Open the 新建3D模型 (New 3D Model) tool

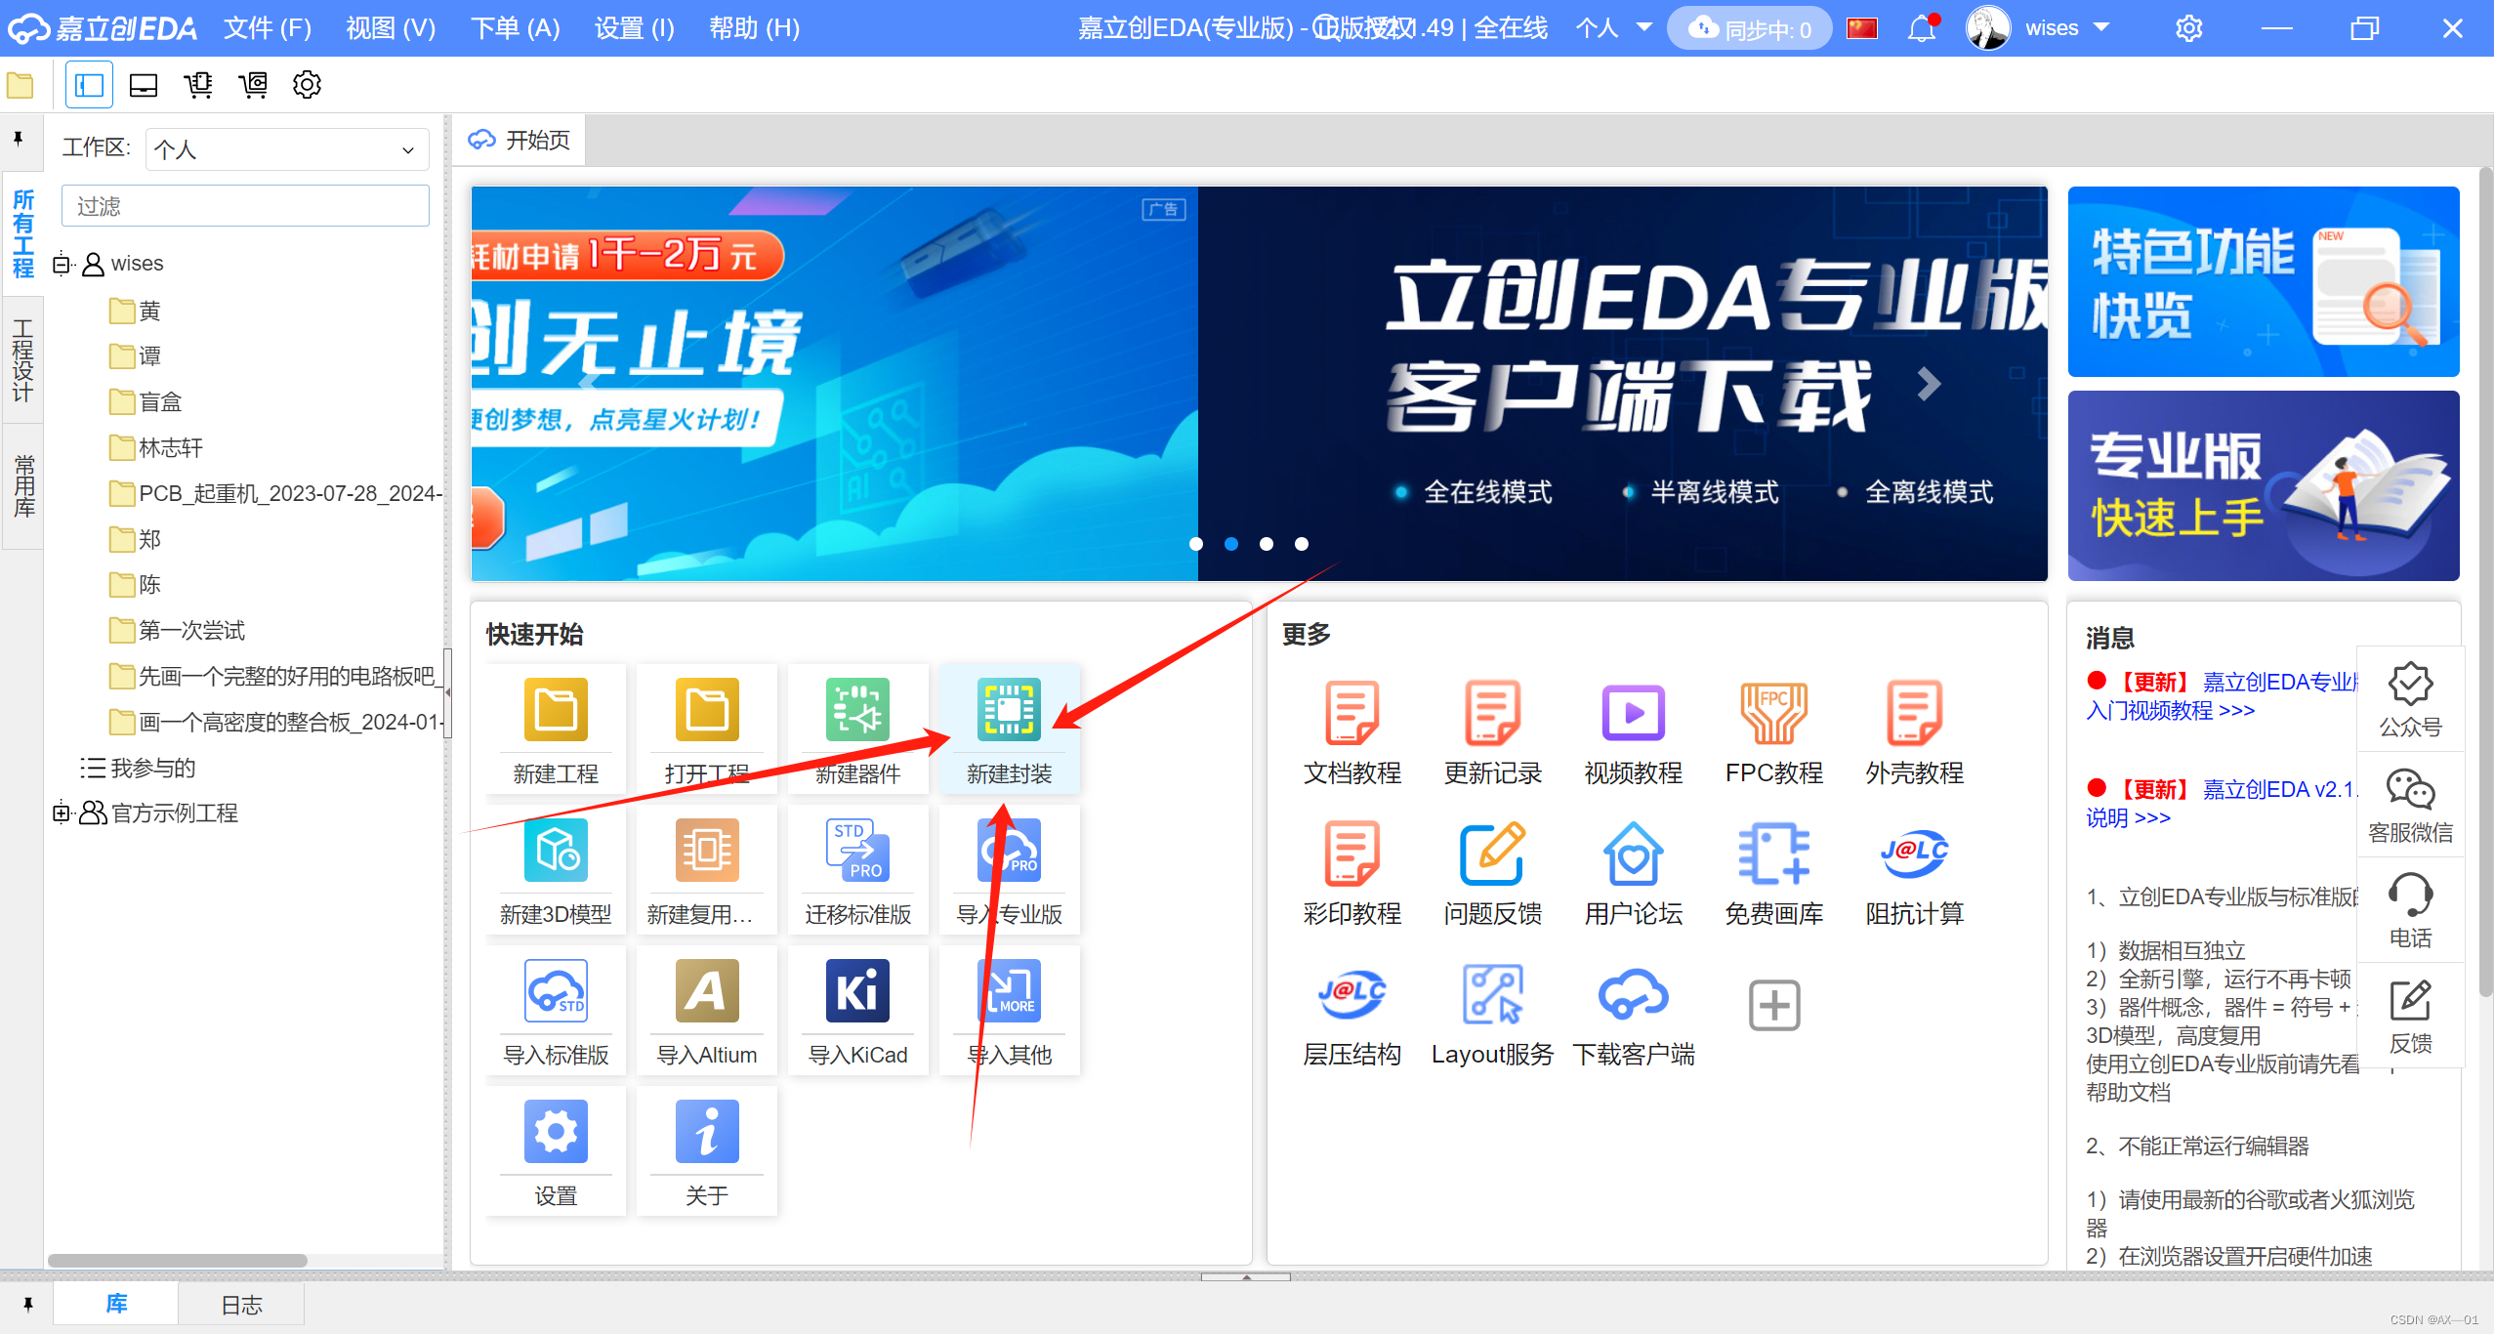[556, 851]
